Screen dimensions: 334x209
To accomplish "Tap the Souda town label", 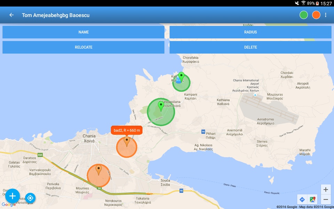I will (x=165, y=183).
